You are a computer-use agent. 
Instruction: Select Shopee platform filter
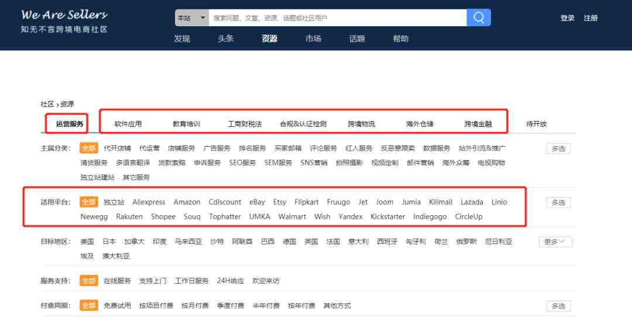pos(163,216)
